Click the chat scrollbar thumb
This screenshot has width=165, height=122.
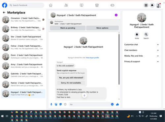tap(119, 59)
